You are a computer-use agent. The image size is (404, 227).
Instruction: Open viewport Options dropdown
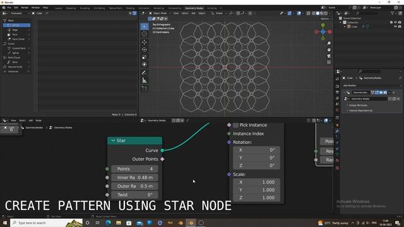coord(326,19)
